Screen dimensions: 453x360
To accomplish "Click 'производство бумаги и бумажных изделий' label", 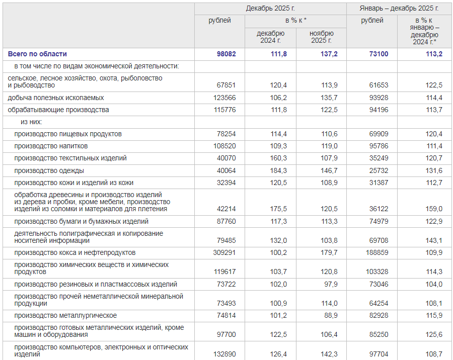I will (x=81, y=221).
